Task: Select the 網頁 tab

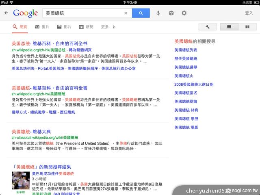Action: tap(20, 27)
